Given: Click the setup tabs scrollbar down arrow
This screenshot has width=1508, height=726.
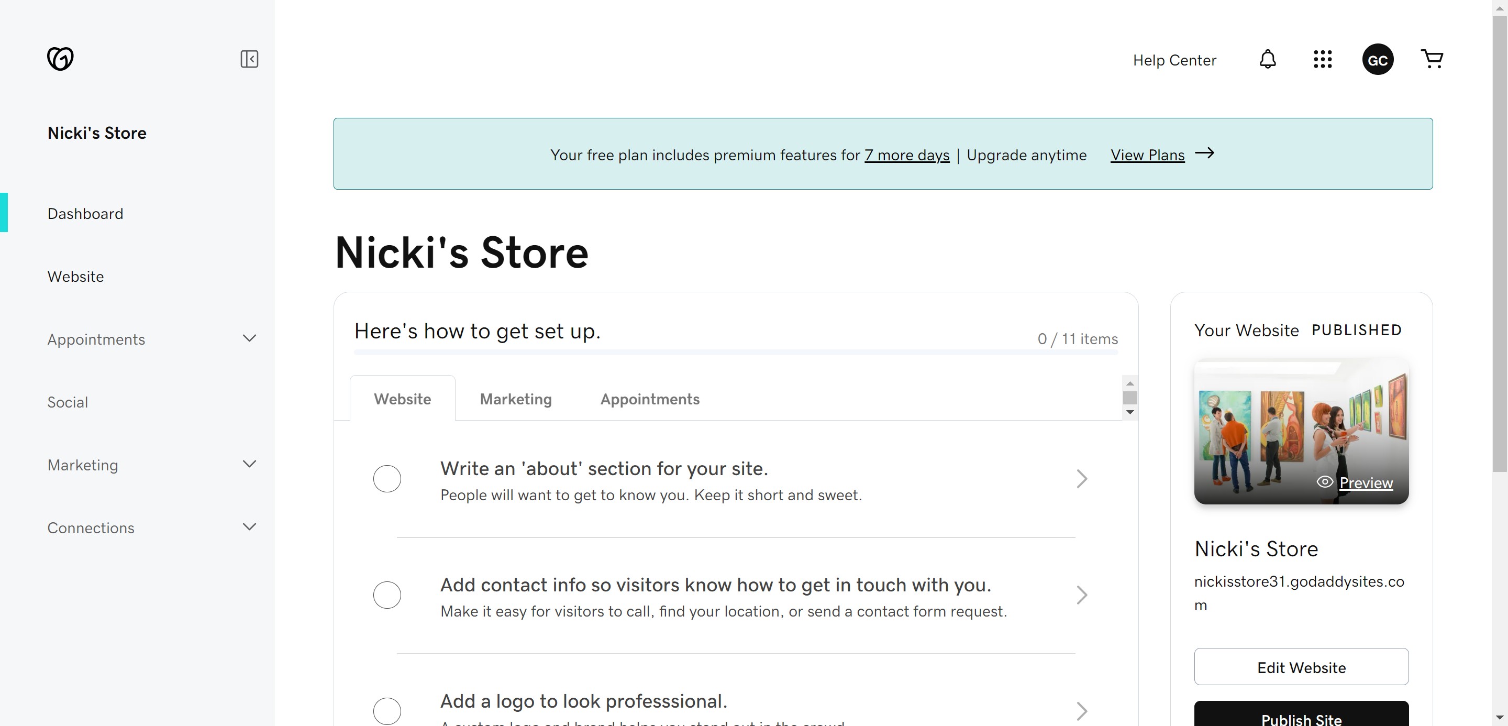Looking at the screenshot, I should pyautogui.click(x=1130, y=412).
